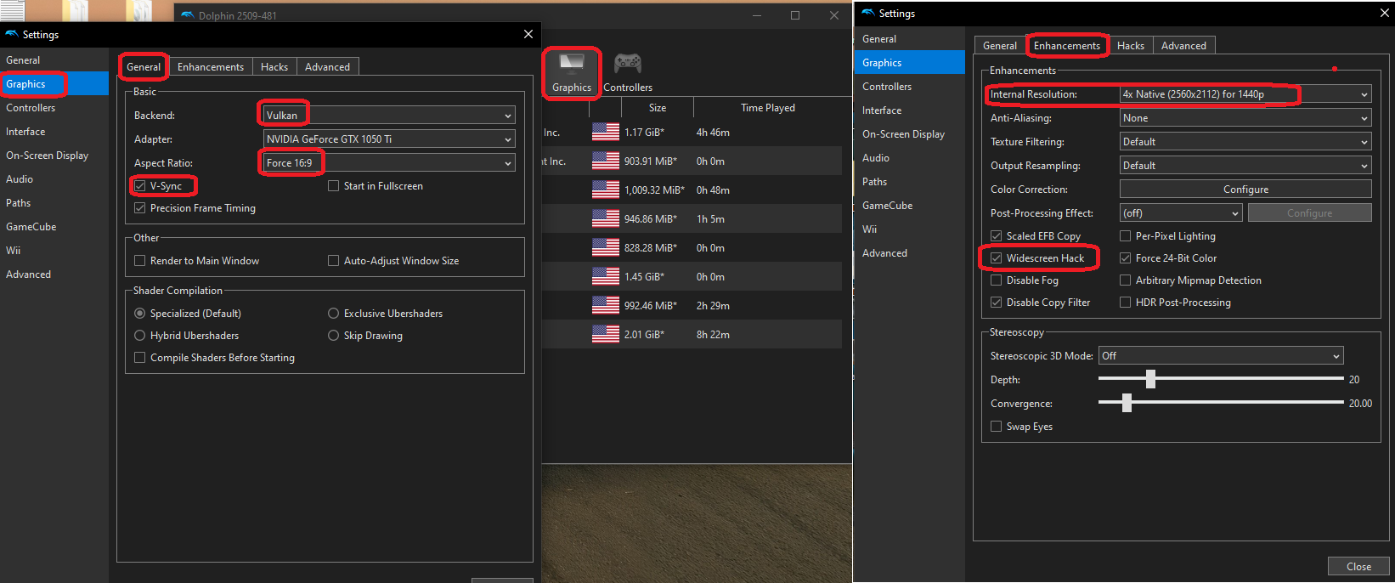Screen dimensions: 1395x583
Task: Open the Aspect Ratio dropdown
Action: pos(389,163)
